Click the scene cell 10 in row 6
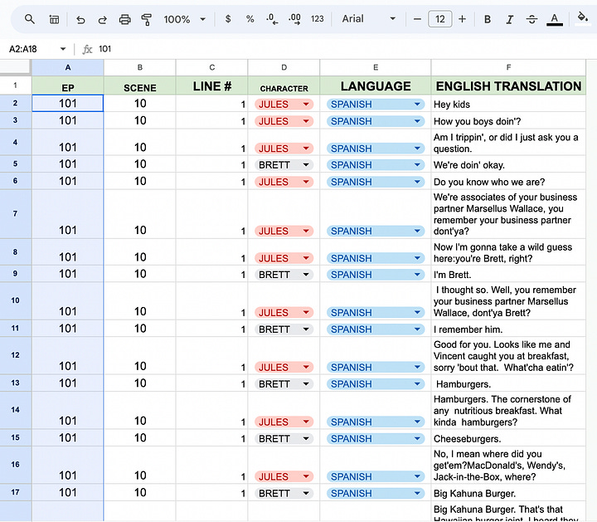This screenshot has height=522, width=597. click(x=140, y=181)
